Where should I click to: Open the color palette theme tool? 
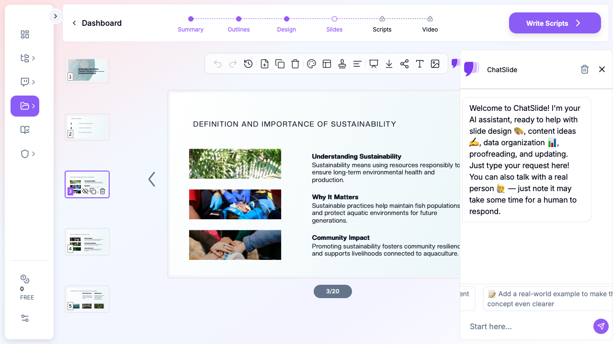click(x=311, y=64)
